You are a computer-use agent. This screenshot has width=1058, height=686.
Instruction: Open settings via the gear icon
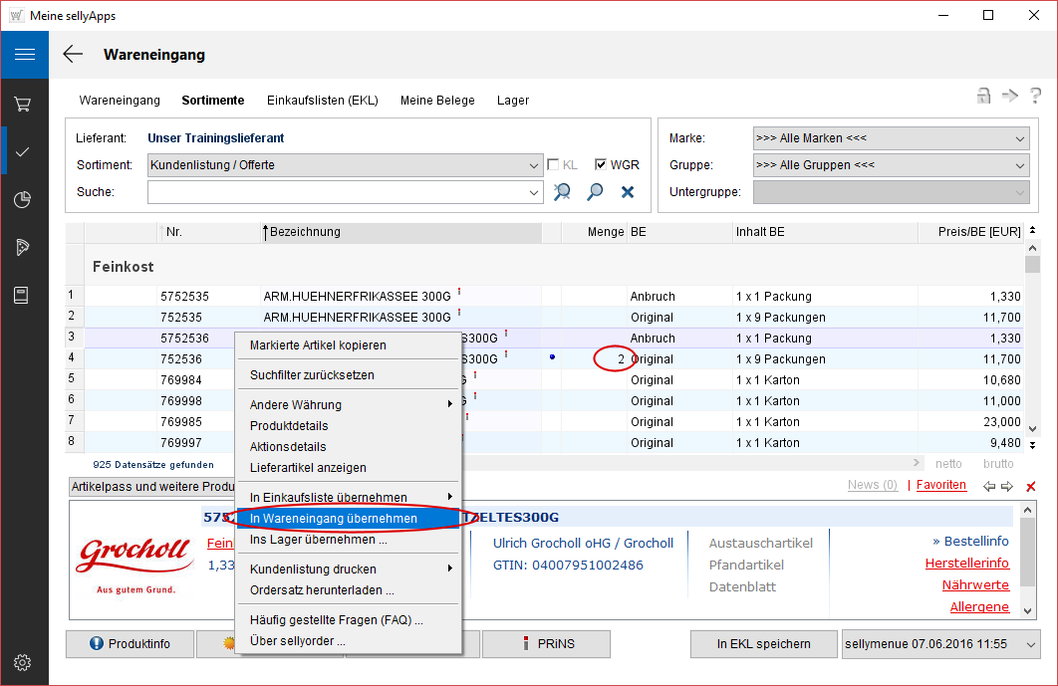(x=24, y=662)
